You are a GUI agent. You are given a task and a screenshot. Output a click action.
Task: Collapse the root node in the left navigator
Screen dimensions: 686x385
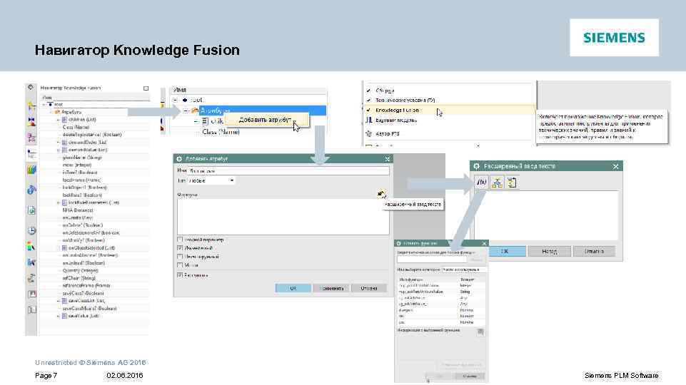click(44, 104)
